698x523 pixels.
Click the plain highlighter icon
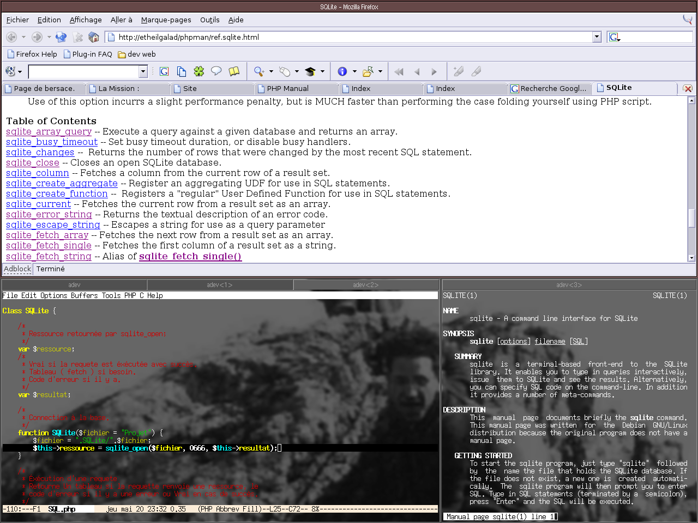pos(476,71)
